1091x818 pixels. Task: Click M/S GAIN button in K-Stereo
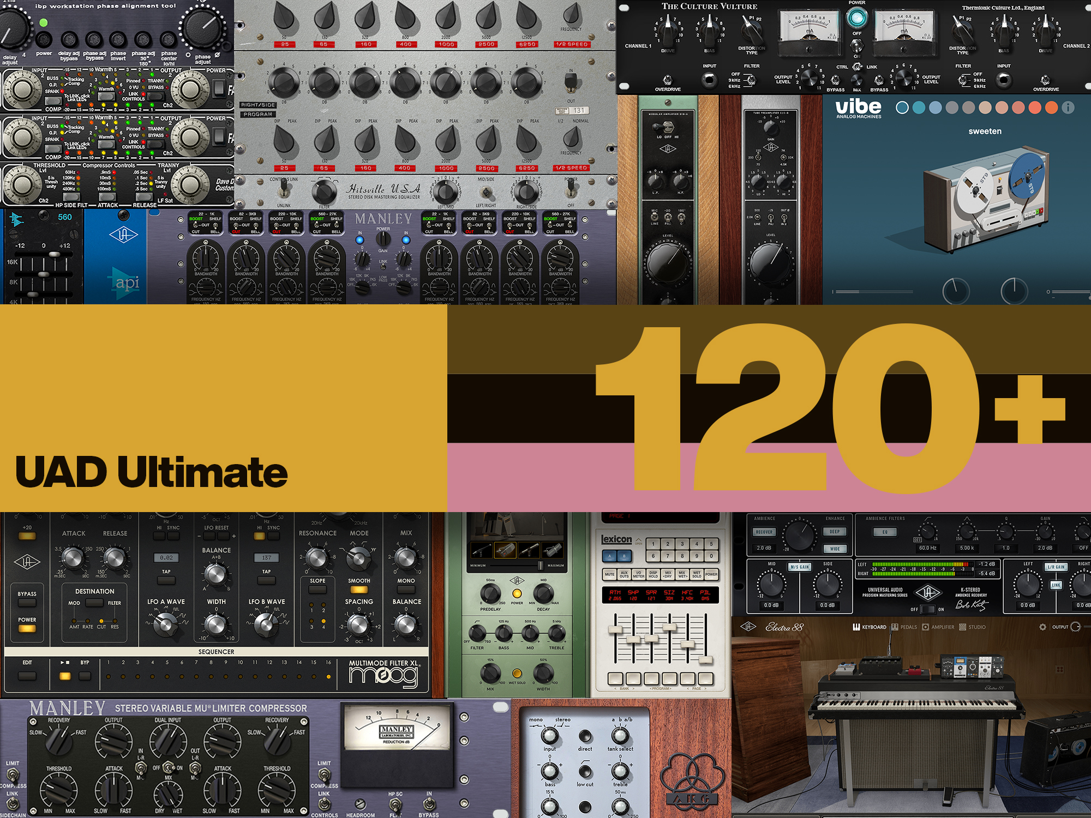800,567
